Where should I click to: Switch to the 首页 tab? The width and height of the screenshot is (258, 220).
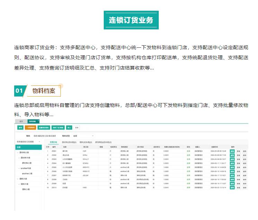tap(21, 121)
